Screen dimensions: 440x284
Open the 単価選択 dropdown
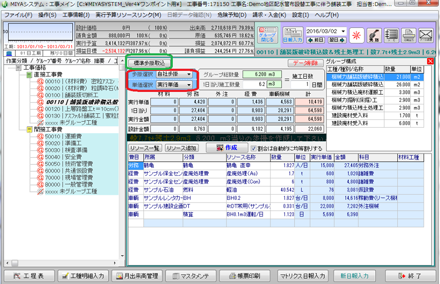point(174,85)
